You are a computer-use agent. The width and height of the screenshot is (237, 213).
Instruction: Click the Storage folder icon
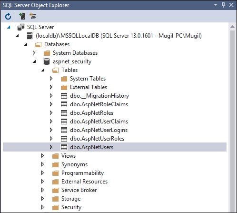(55, 199)
